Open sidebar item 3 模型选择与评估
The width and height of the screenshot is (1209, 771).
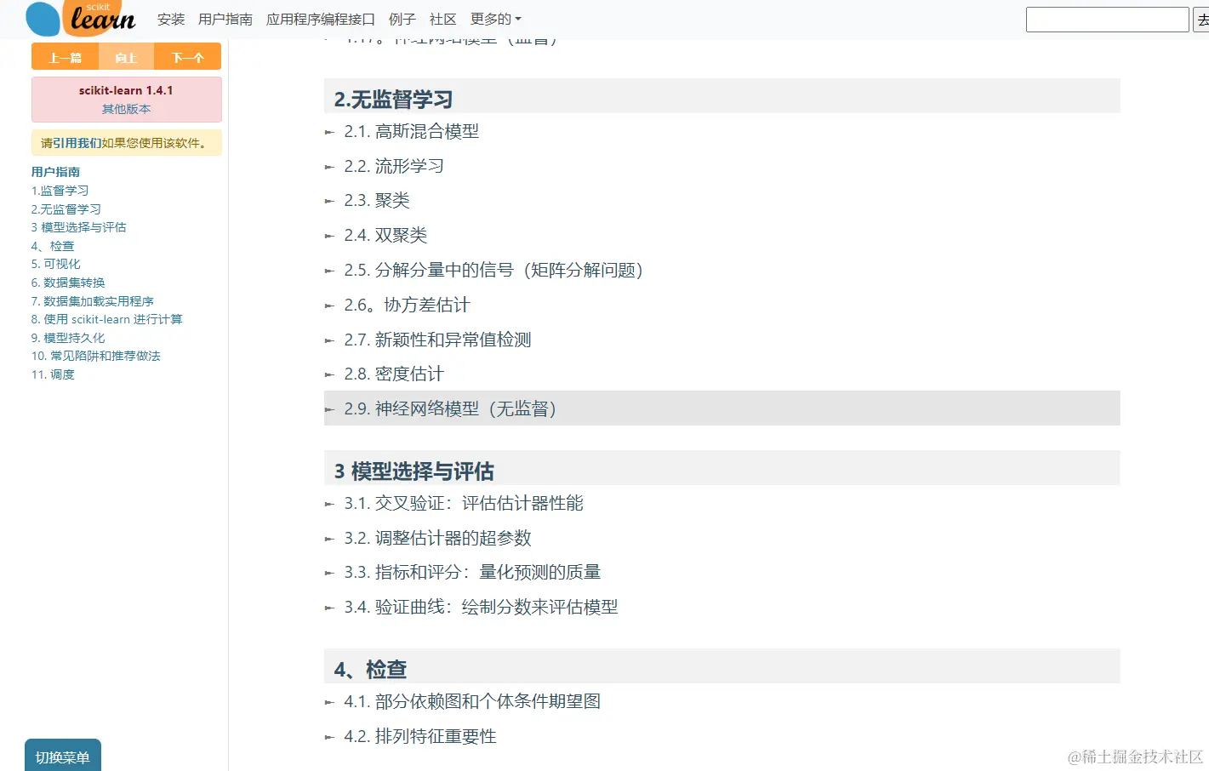pyautogui.click(x=79, y=227)
